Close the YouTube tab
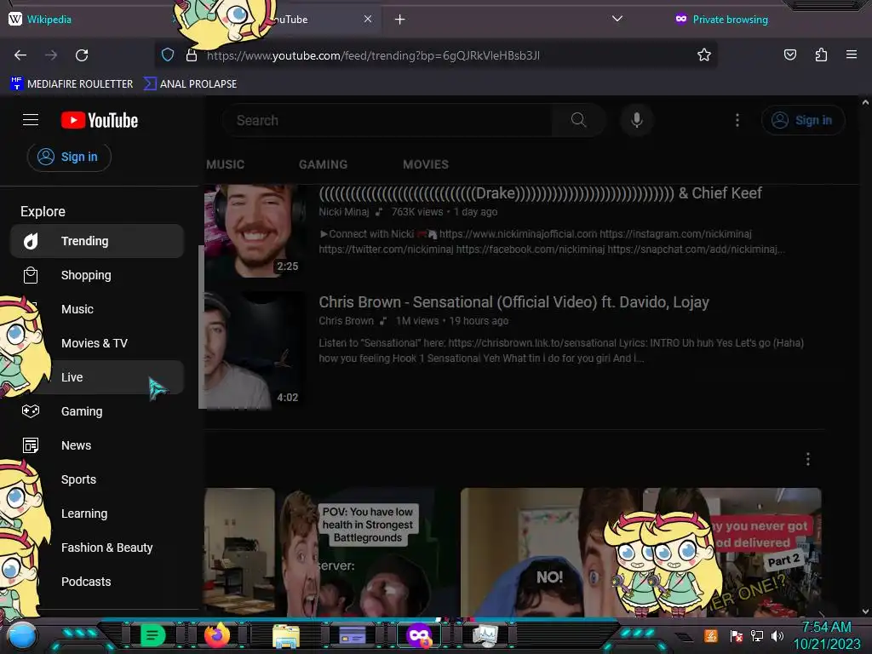The width and height of the screenshot is (872, 654). (x=368, y=19)
